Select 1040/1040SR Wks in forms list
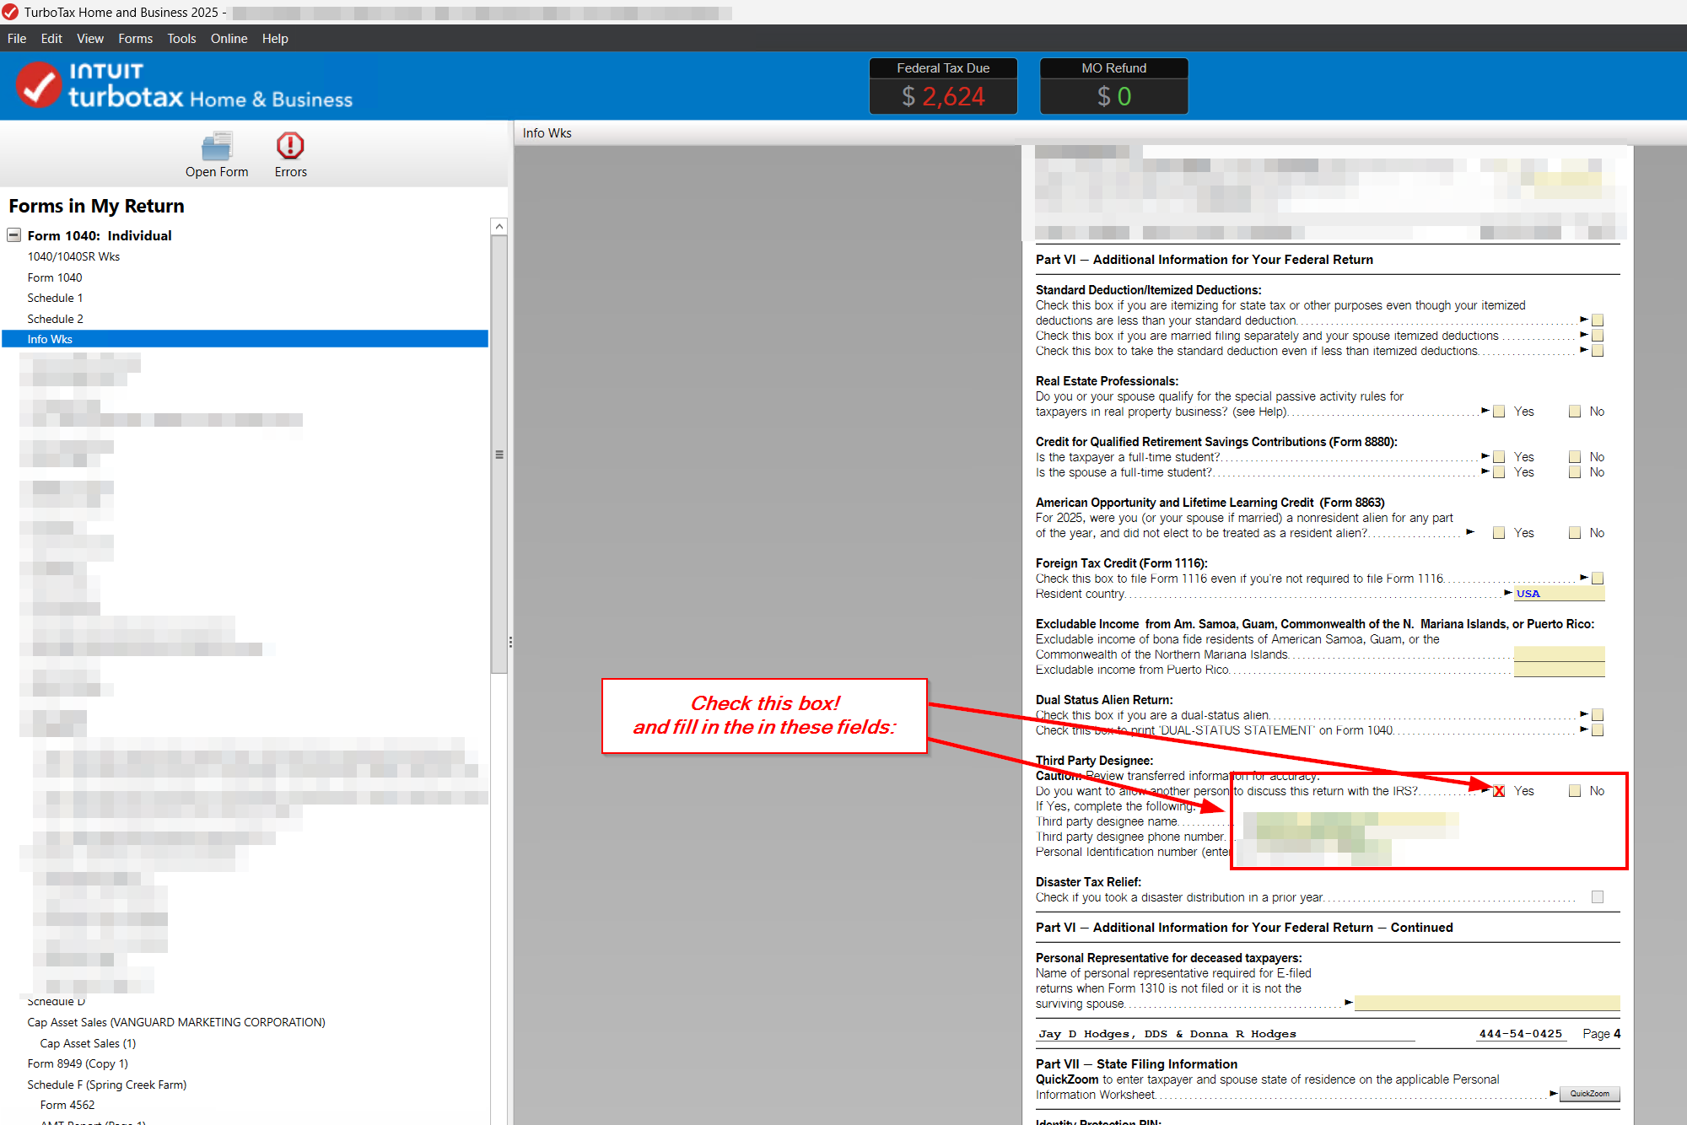Viewport: 1687px width, 1125px height. 73,256
